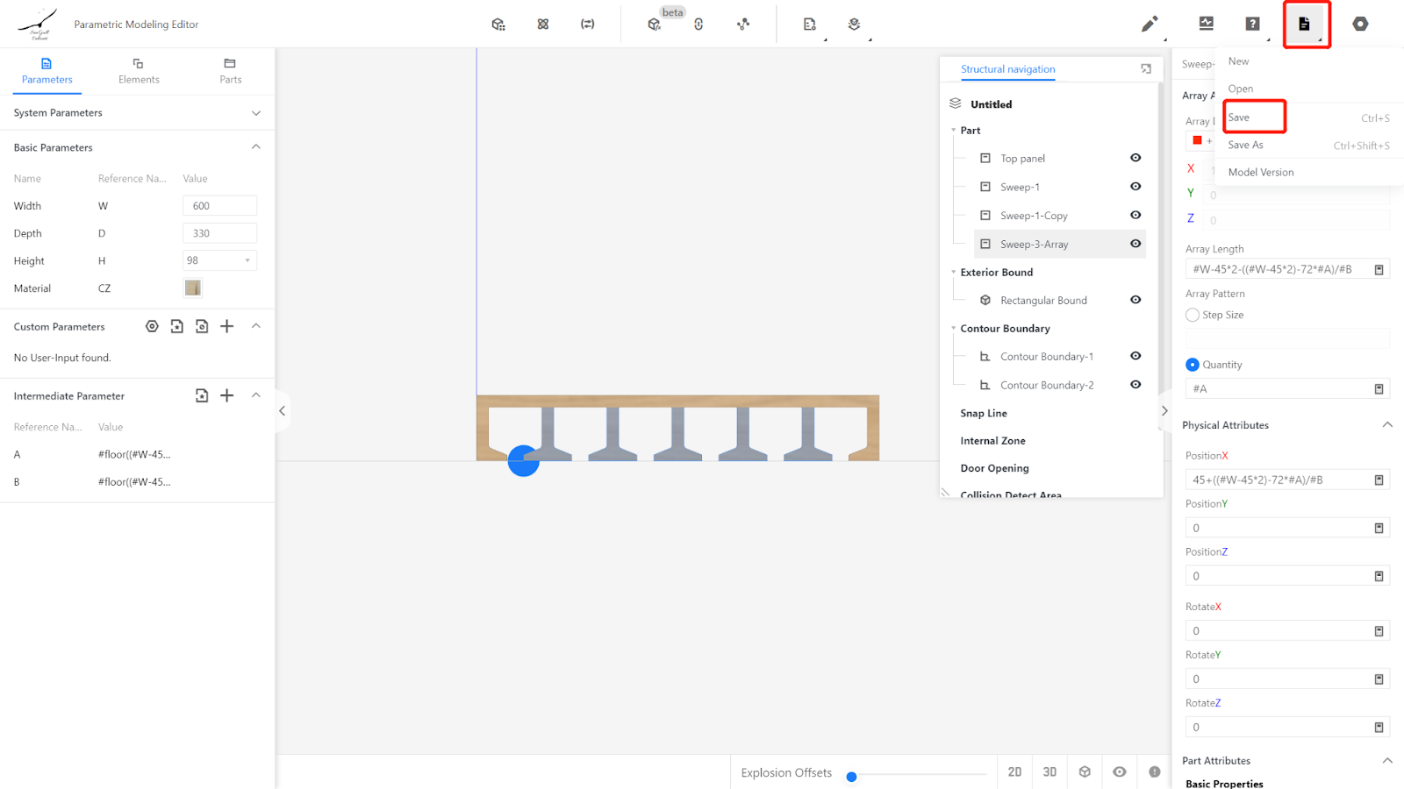Click the Material color swatch
This screenshot has height=789, width=1404.
click(193, 288)
